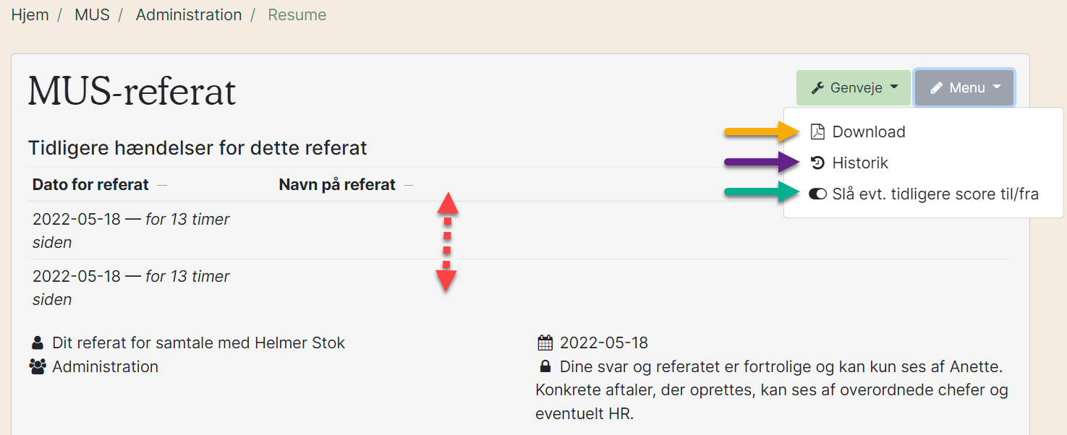The width and height of the screenshot is (1067, 435).
Task: Click the PDF file icon beside Download
Action: tap(817, 132)
